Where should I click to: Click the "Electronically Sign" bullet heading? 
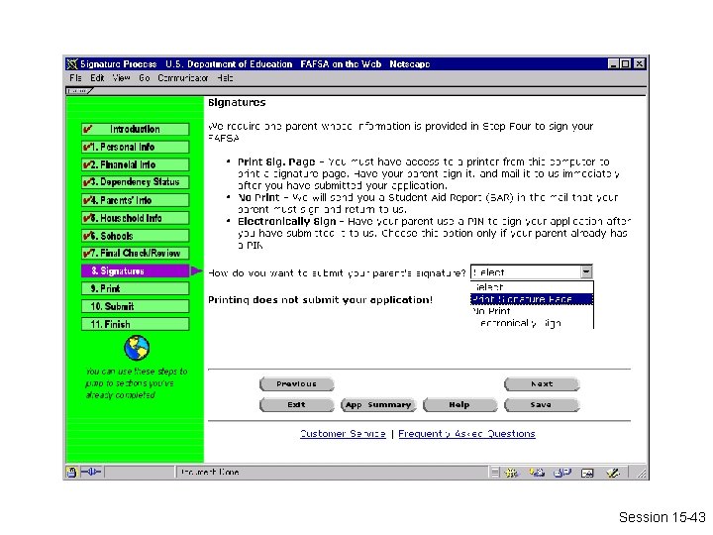coord(287,222)
